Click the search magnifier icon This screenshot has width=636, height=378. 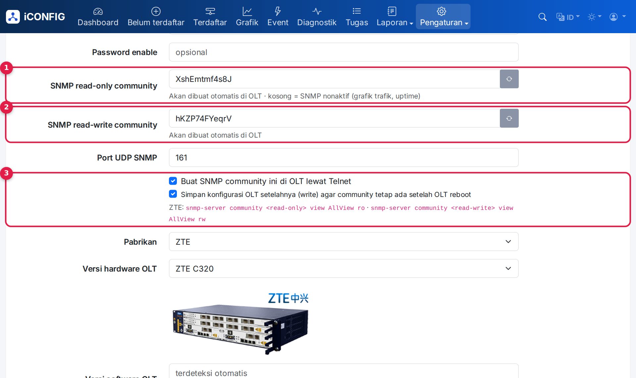pos(542,17)
